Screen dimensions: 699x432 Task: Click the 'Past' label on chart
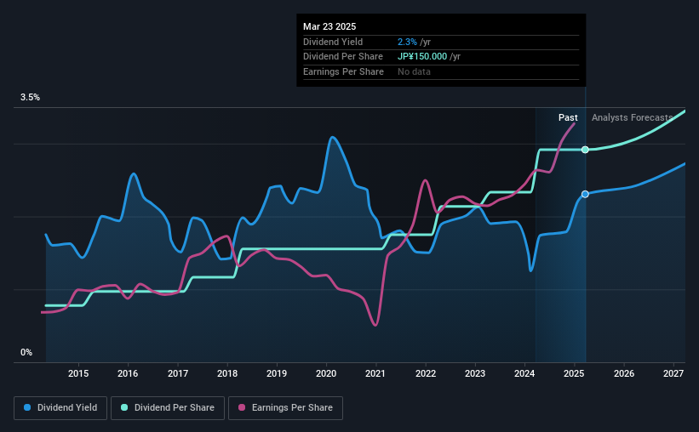pyautogui.click(x=568, y=117)
